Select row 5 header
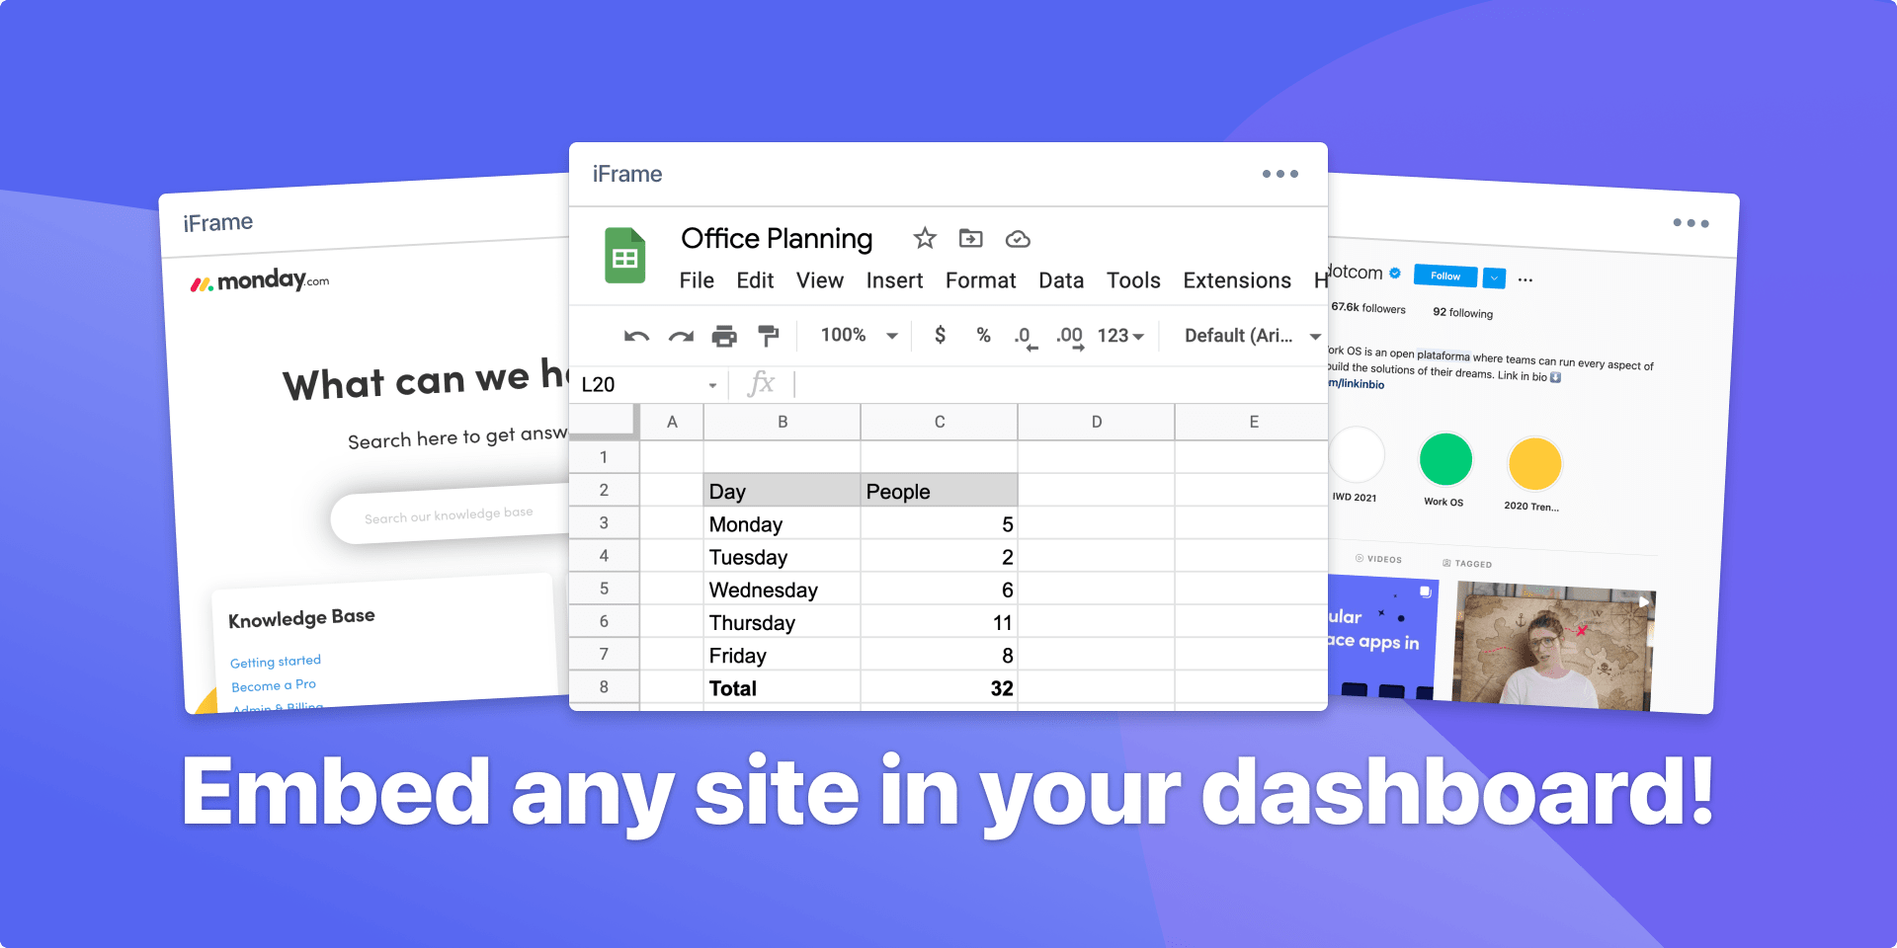The image size is (1897, 948). (604, 589)
